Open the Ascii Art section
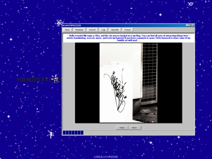This screenshot has height=159, width=212. point(92,30)
